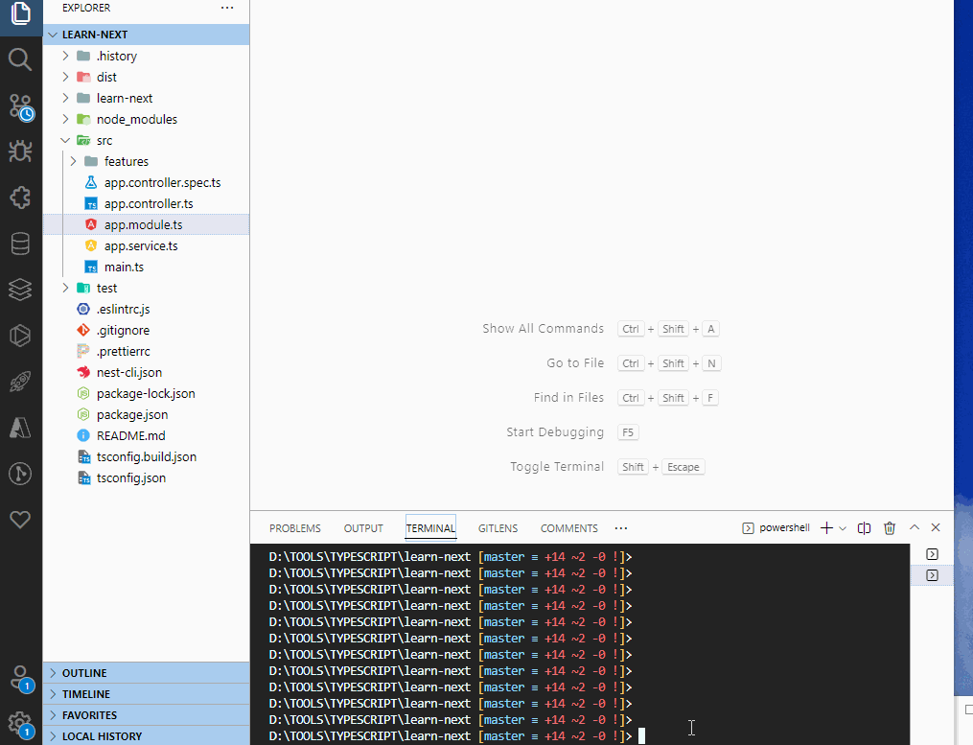Switch to the GITLENS tab
The height and width of the screenshot is (745, 973).
[498, 528]
